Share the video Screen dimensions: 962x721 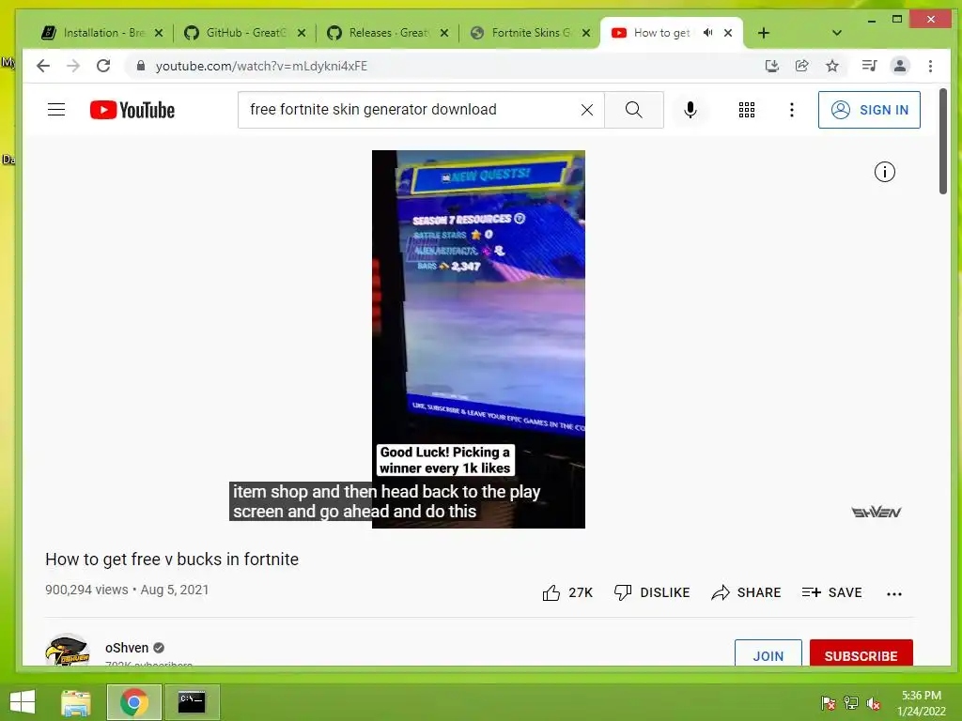(x=746, y=593)
